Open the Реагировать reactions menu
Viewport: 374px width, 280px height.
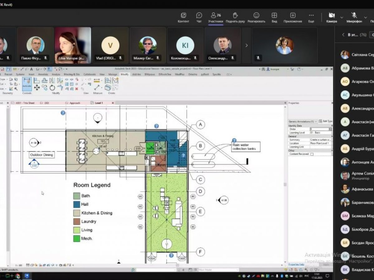click(256, 18)
